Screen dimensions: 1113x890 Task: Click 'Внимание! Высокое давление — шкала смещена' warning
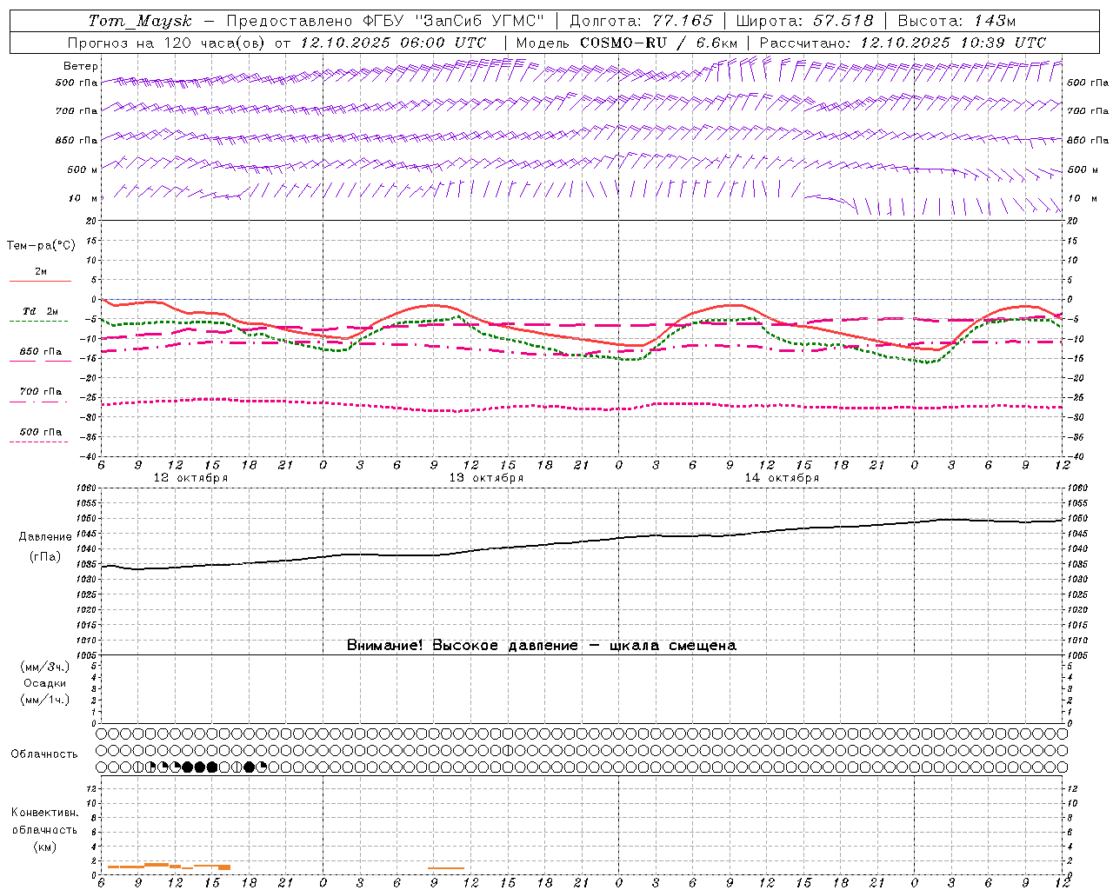click(x=542, y=646)
